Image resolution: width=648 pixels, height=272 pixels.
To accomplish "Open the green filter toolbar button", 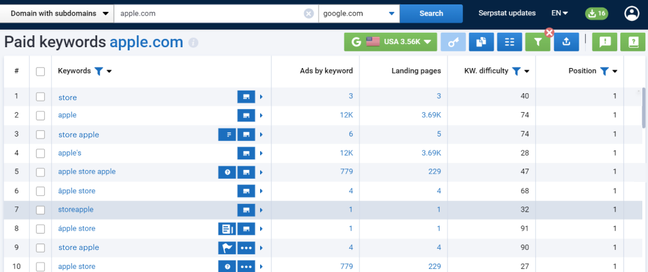I will [538, 42].
